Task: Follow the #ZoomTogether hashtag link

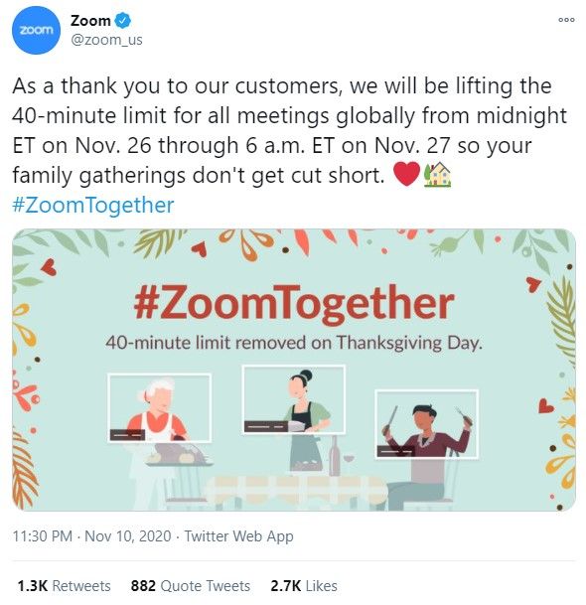Action: [x=93, y=205]
